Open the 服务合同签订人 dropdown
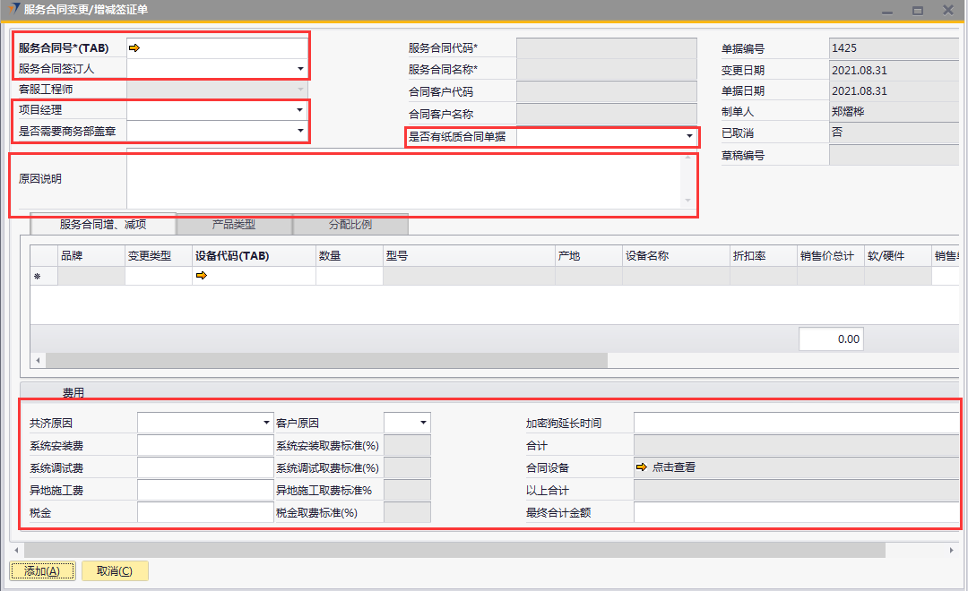Image resolution: width=968 pixels, height=591 pixels. tap(300, 69)
